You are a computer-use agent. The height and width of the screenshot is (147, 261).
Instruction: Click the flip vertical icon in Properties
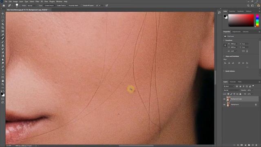pos(247,51)
